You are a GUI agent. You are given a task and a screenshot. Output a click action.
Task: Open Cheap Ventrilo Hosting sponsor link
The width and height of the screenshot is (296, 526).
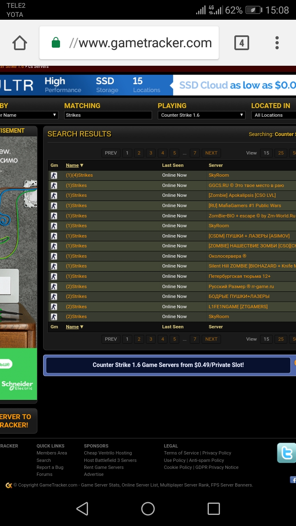[x=108, y=453]
